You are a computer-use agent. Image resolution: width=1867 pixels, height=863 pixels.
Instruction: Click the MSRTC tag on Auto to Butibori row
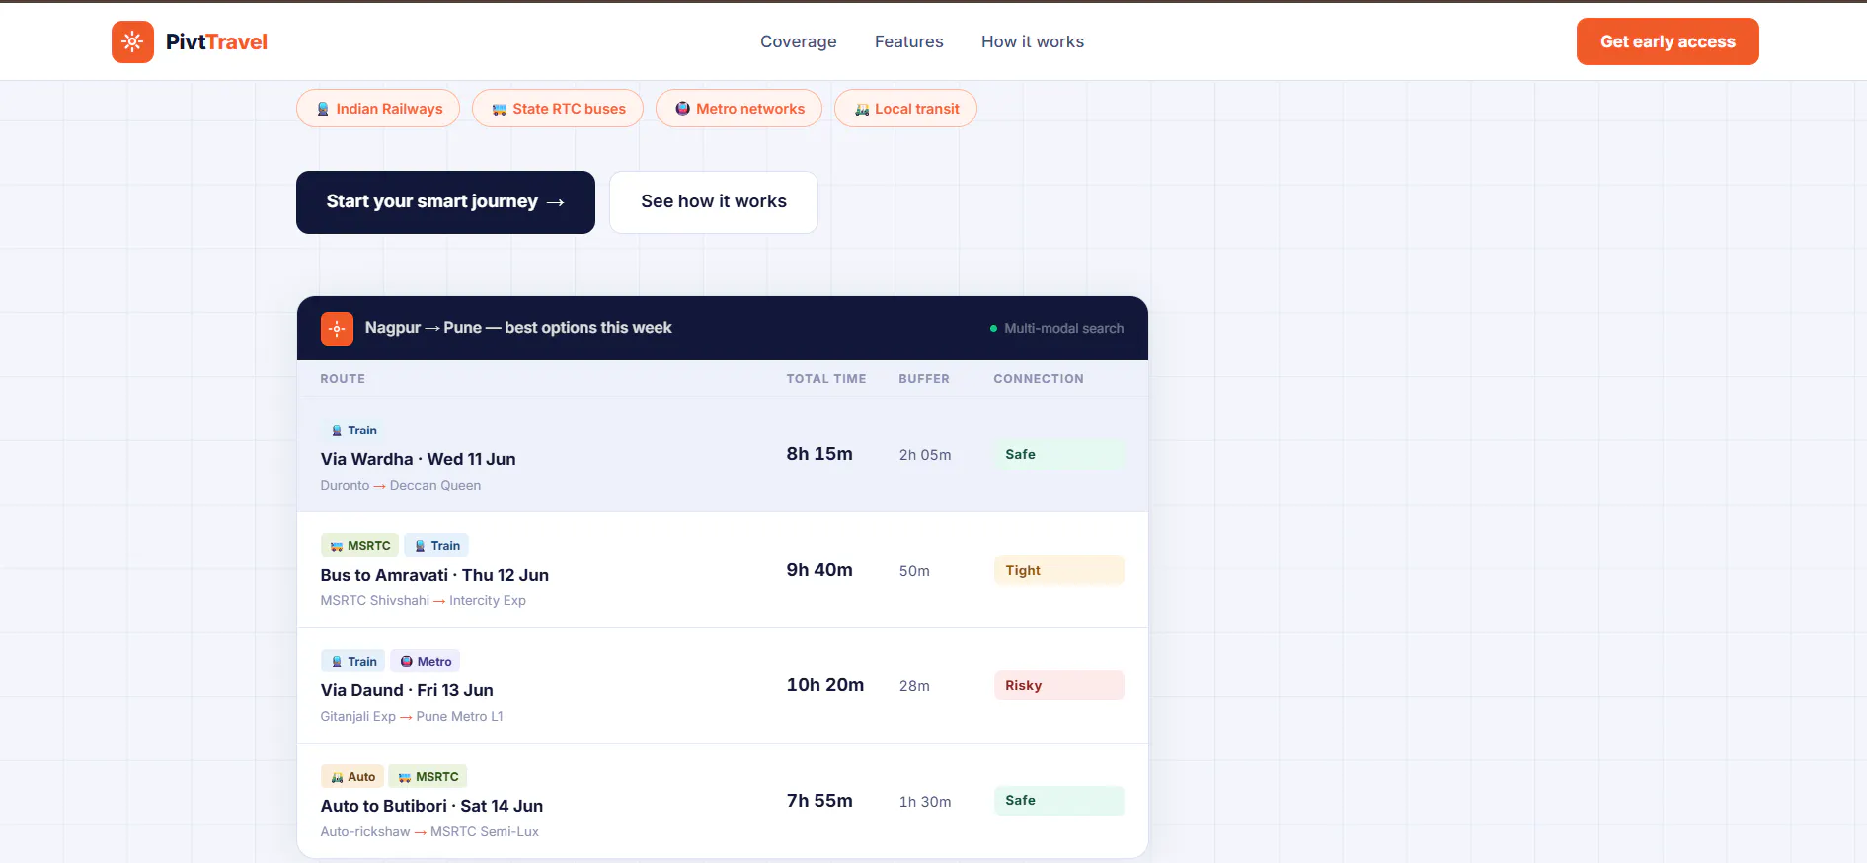pos(428,777)
